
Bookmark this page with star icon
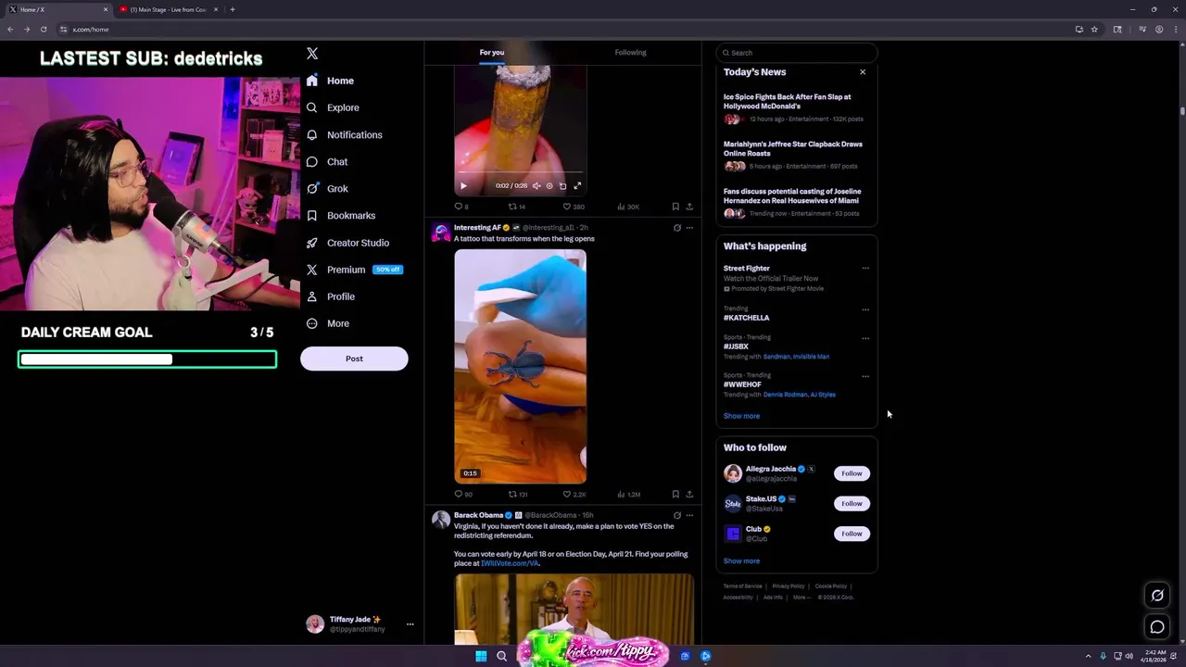point(1094,29)
